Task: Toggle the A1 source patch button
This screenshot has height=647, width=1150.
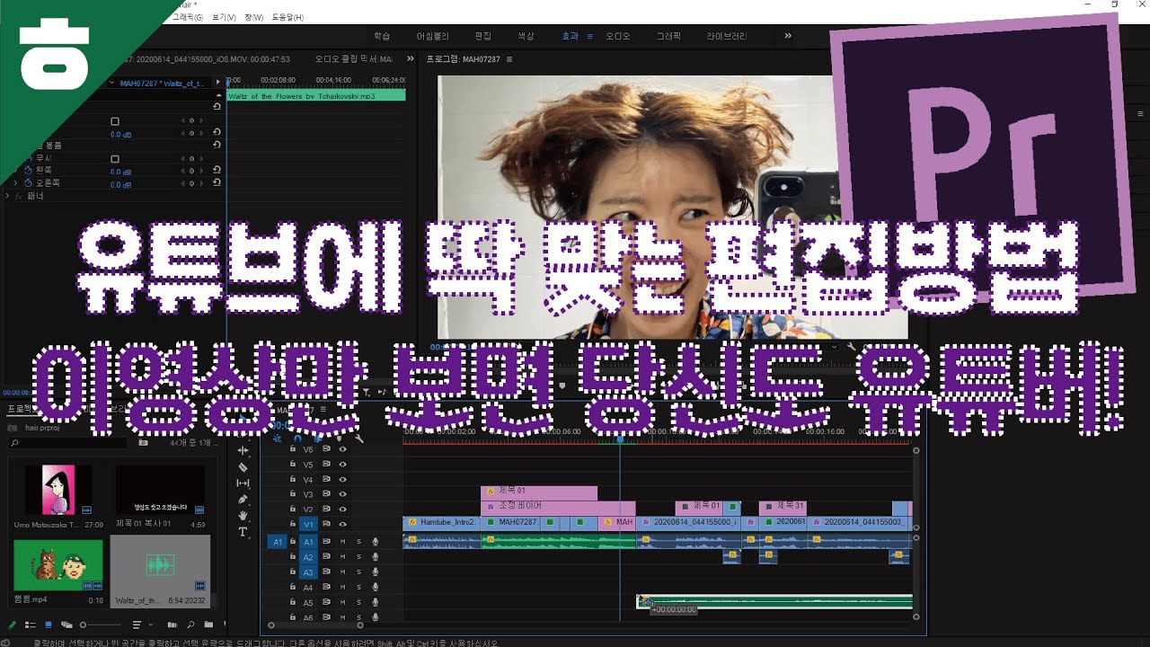Action: point(278,542)
